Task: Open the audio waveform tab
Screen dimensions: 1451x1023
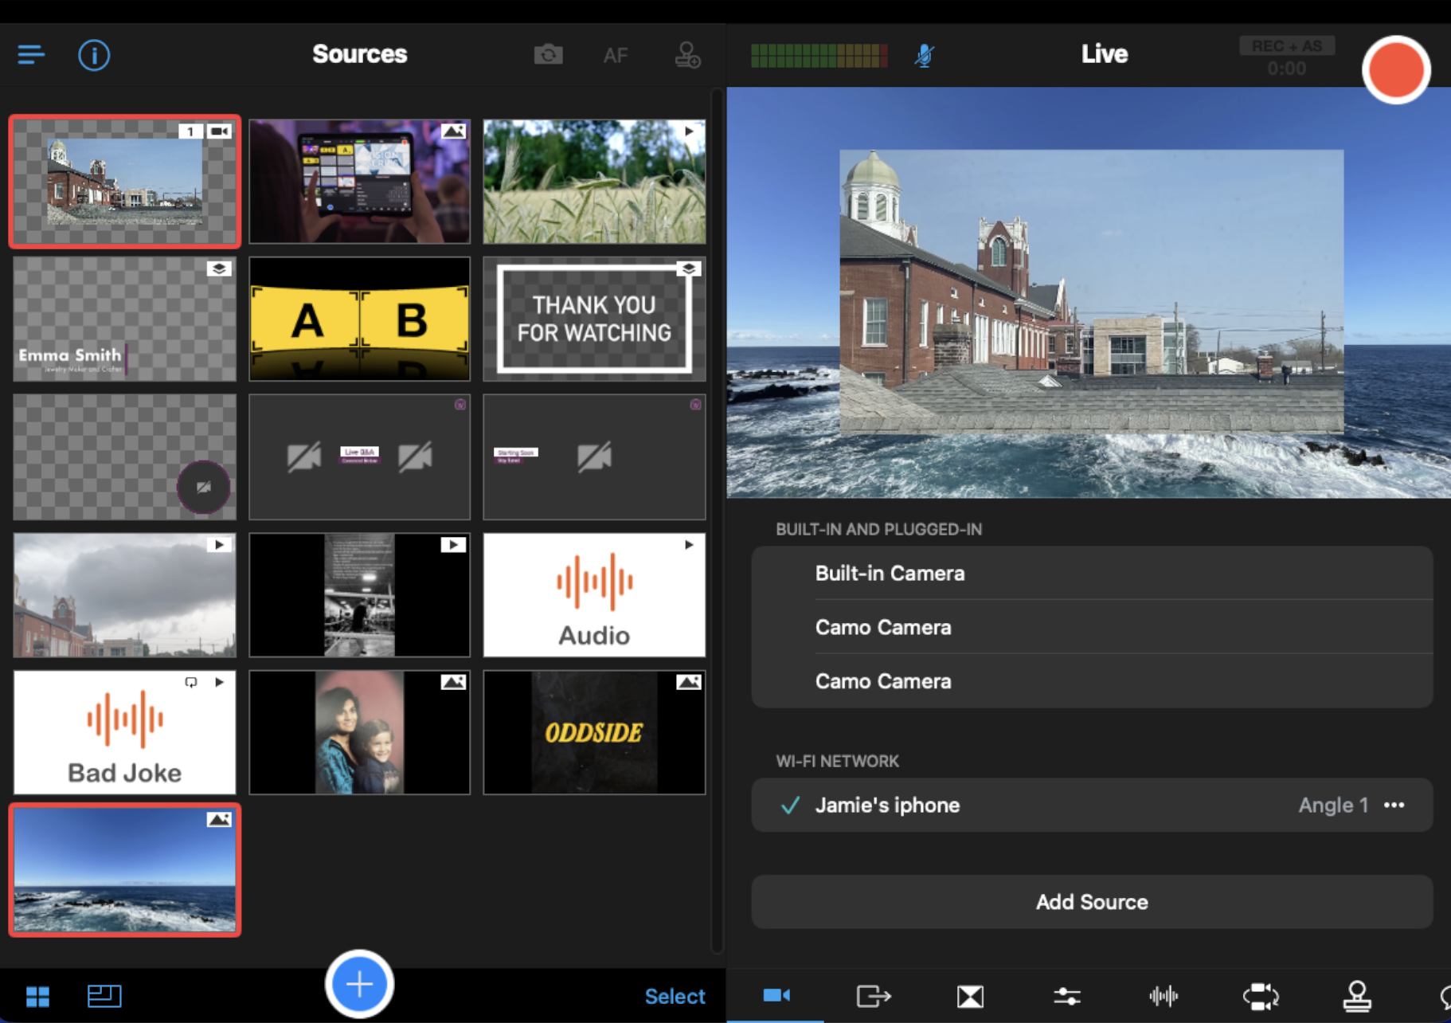Action: coord(1164,996)
